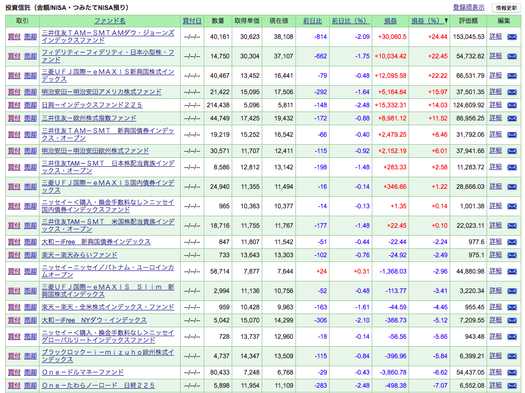Click the mail icon for 日興－インデックスファンド225

click(512, 105)
